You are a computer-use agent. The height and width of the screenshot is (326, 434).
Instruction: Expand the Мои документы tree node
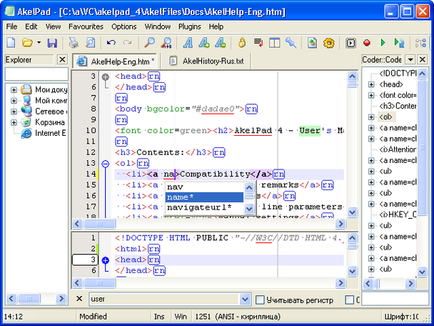tap(14, 90)
